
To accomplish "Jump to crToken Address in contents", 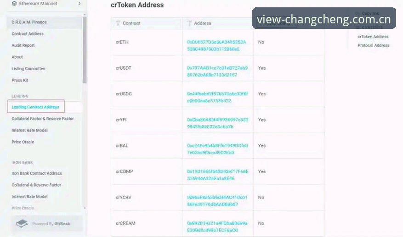I will [373, 36].
